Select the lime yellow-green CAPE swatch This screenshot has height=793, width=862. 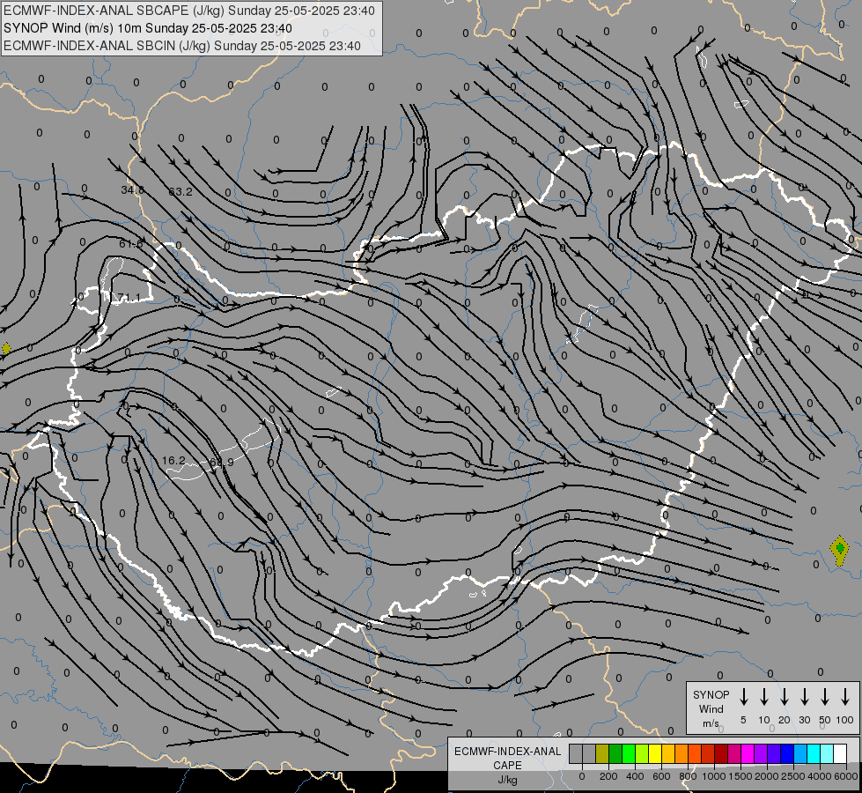(x=642, y=753)
